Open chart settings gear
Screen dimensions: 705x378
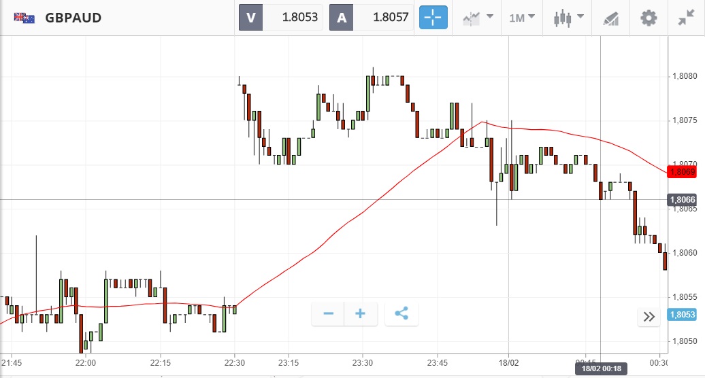(649, 18)
